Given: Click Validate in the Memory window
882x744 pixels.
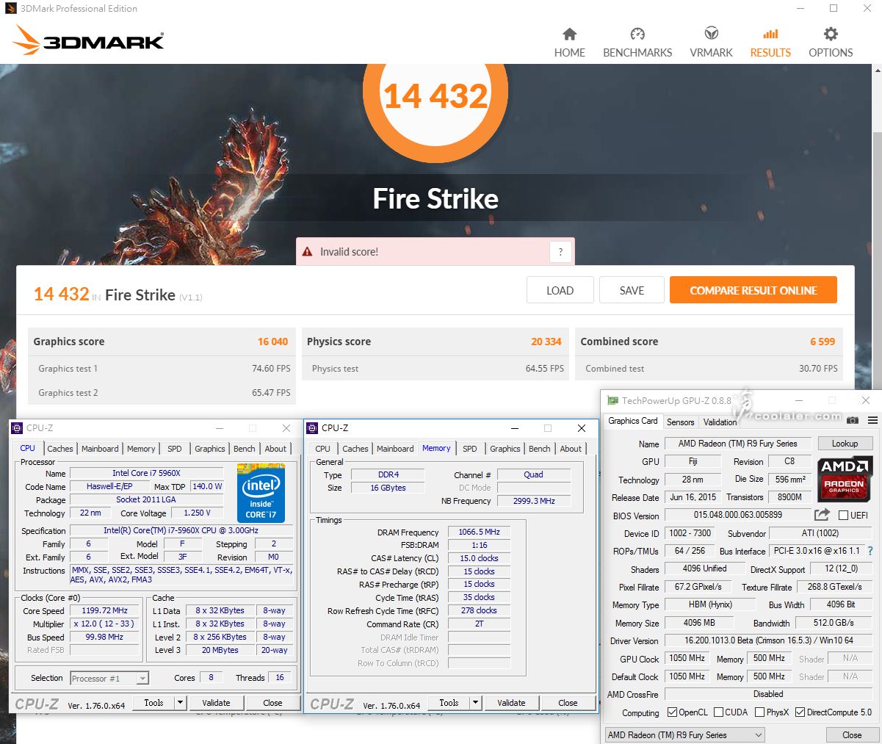Looking at the screenshot, I should [511, 703].
